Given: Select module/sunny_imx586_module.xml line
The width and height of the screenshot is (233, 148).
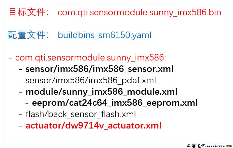Looking at the screenshot, I should [101, 92].
